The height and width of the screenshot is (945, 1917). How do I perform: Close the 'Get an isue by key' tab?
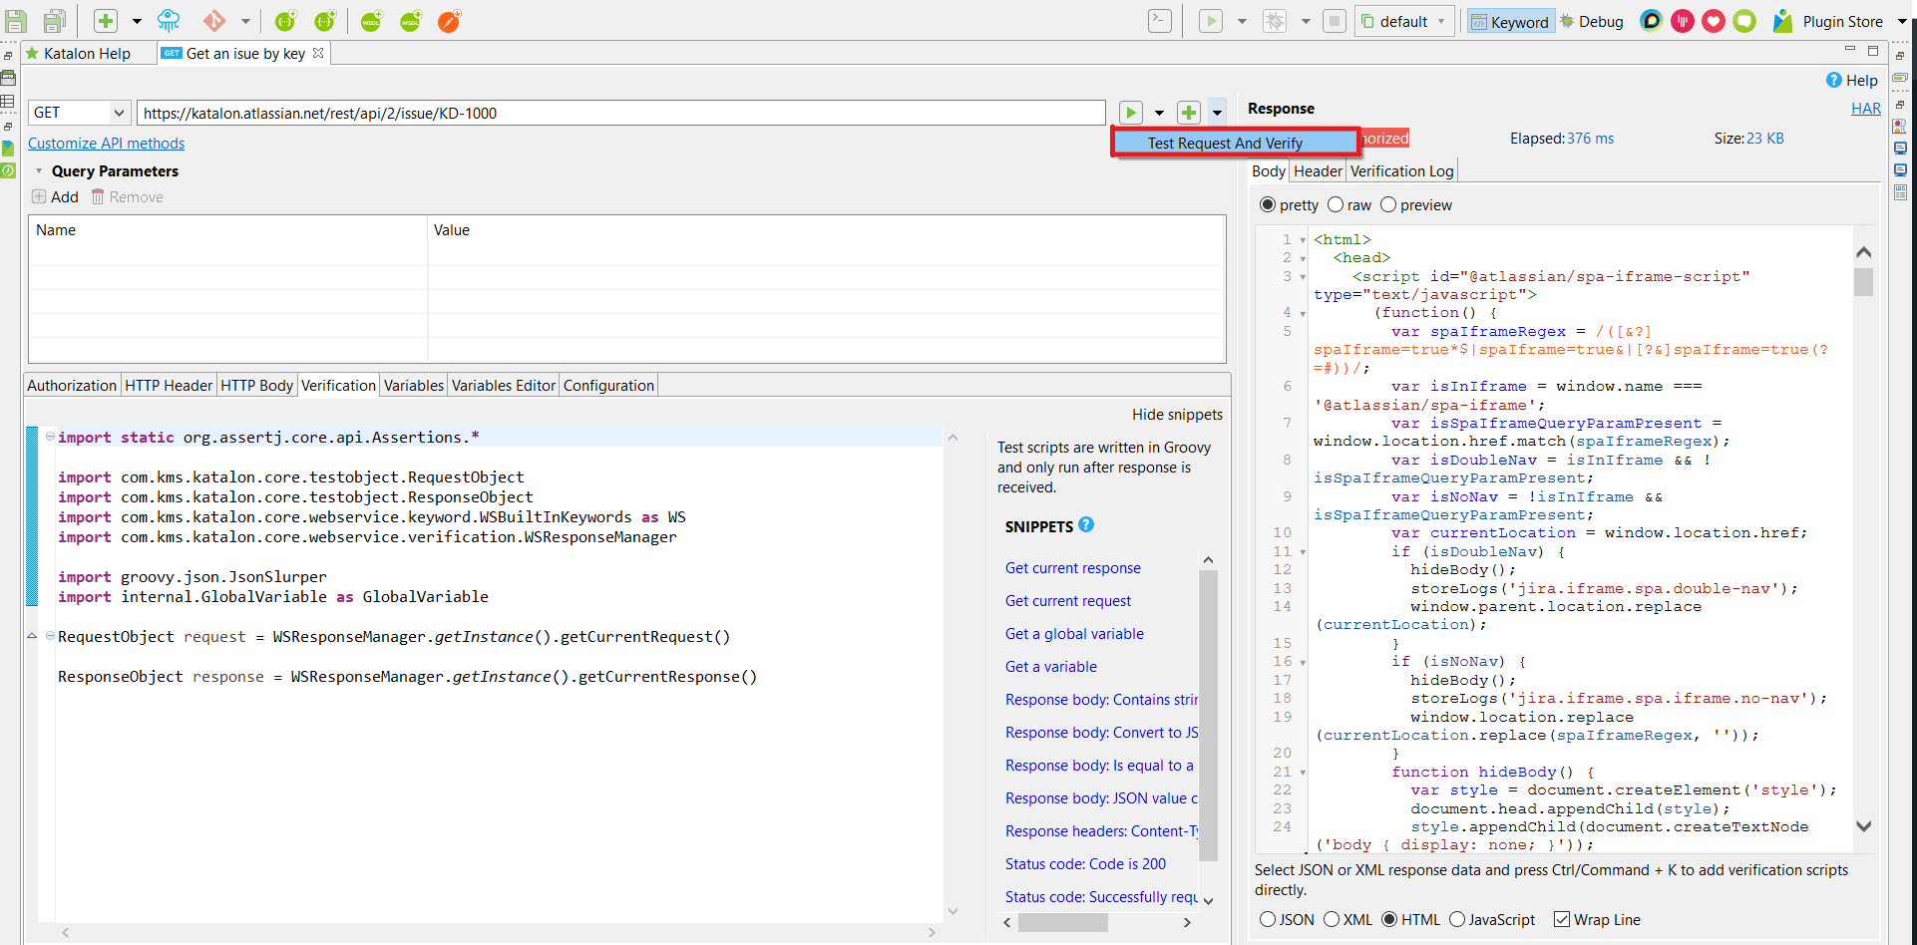click(318, 53)
